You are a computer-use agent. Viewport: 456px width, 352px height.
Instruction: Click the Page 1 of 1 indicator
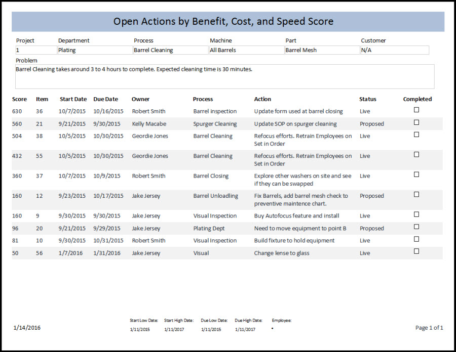tap(429, 328)
